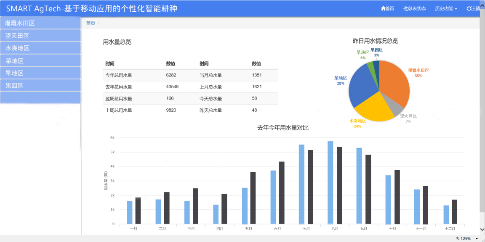Click the home icon beside 首页
Image resolution: width=485 pixels, height=242 pixels.
click(383, 8)
